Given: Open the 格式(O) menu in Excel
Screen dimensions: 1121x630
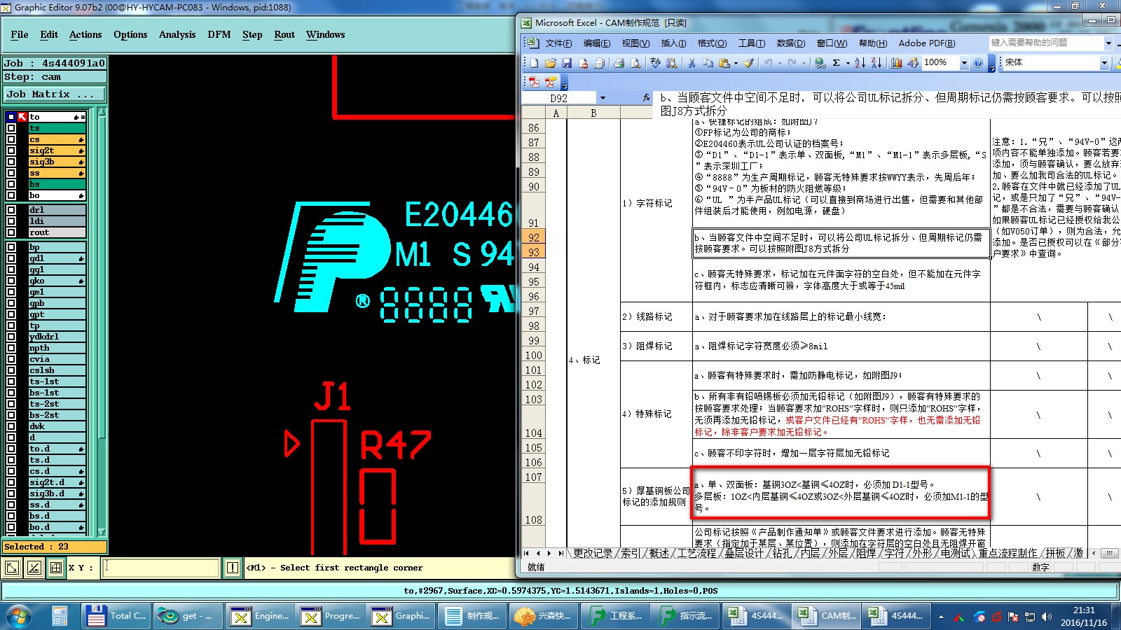Looking at the screenshot, I should [x=712, y=43].
